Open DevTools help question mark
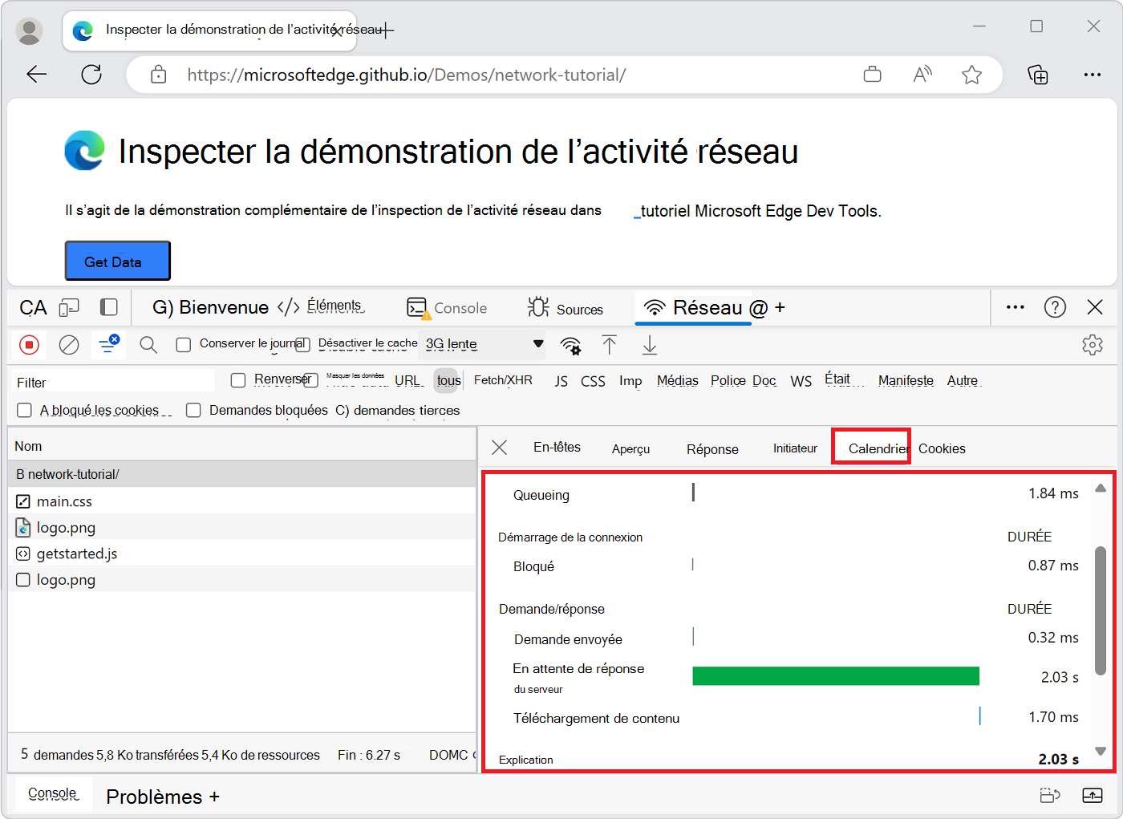Screen dimensions: 1123x819 click(x=1056, y=307)
